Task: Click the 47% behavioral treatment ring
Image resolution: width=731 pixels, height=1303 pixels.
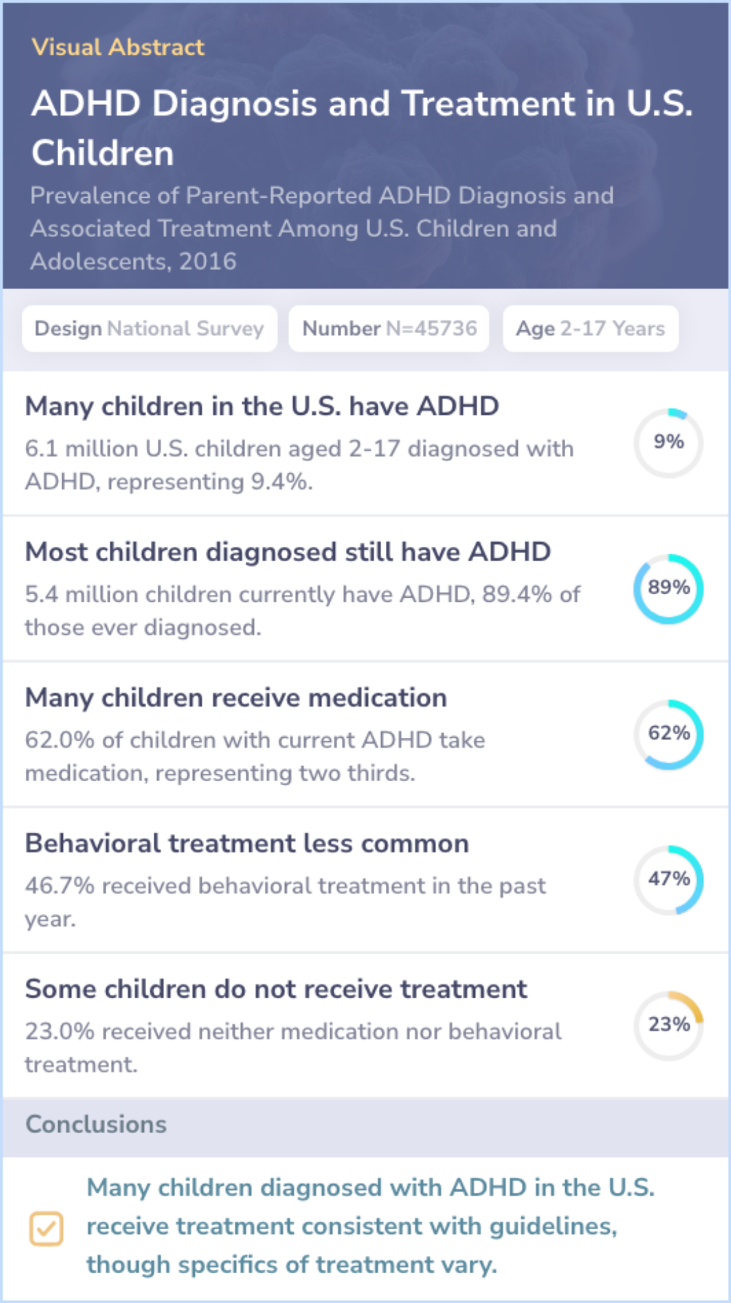Action: tap(668, 879)
